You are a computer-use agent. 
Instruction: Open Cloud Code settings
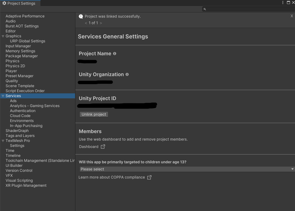20,116
